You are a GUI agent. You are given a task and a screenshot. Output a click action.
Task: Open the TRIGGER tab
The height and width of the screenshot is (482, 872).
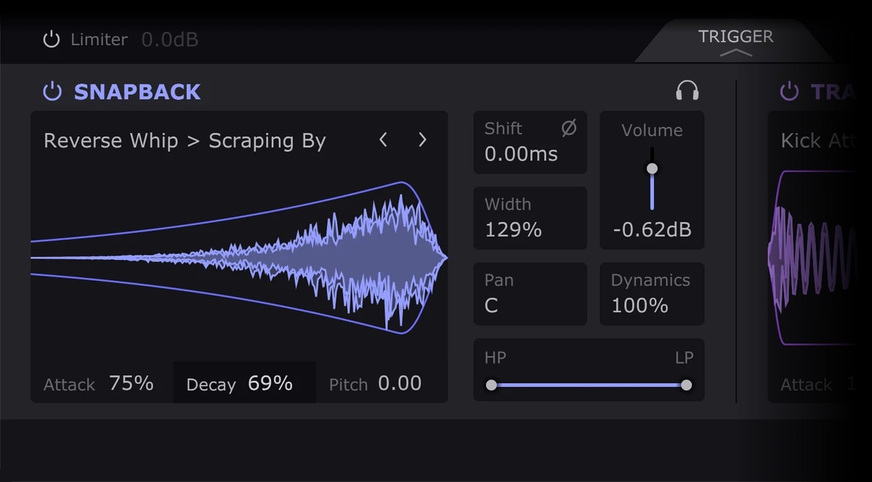(735, 36)
